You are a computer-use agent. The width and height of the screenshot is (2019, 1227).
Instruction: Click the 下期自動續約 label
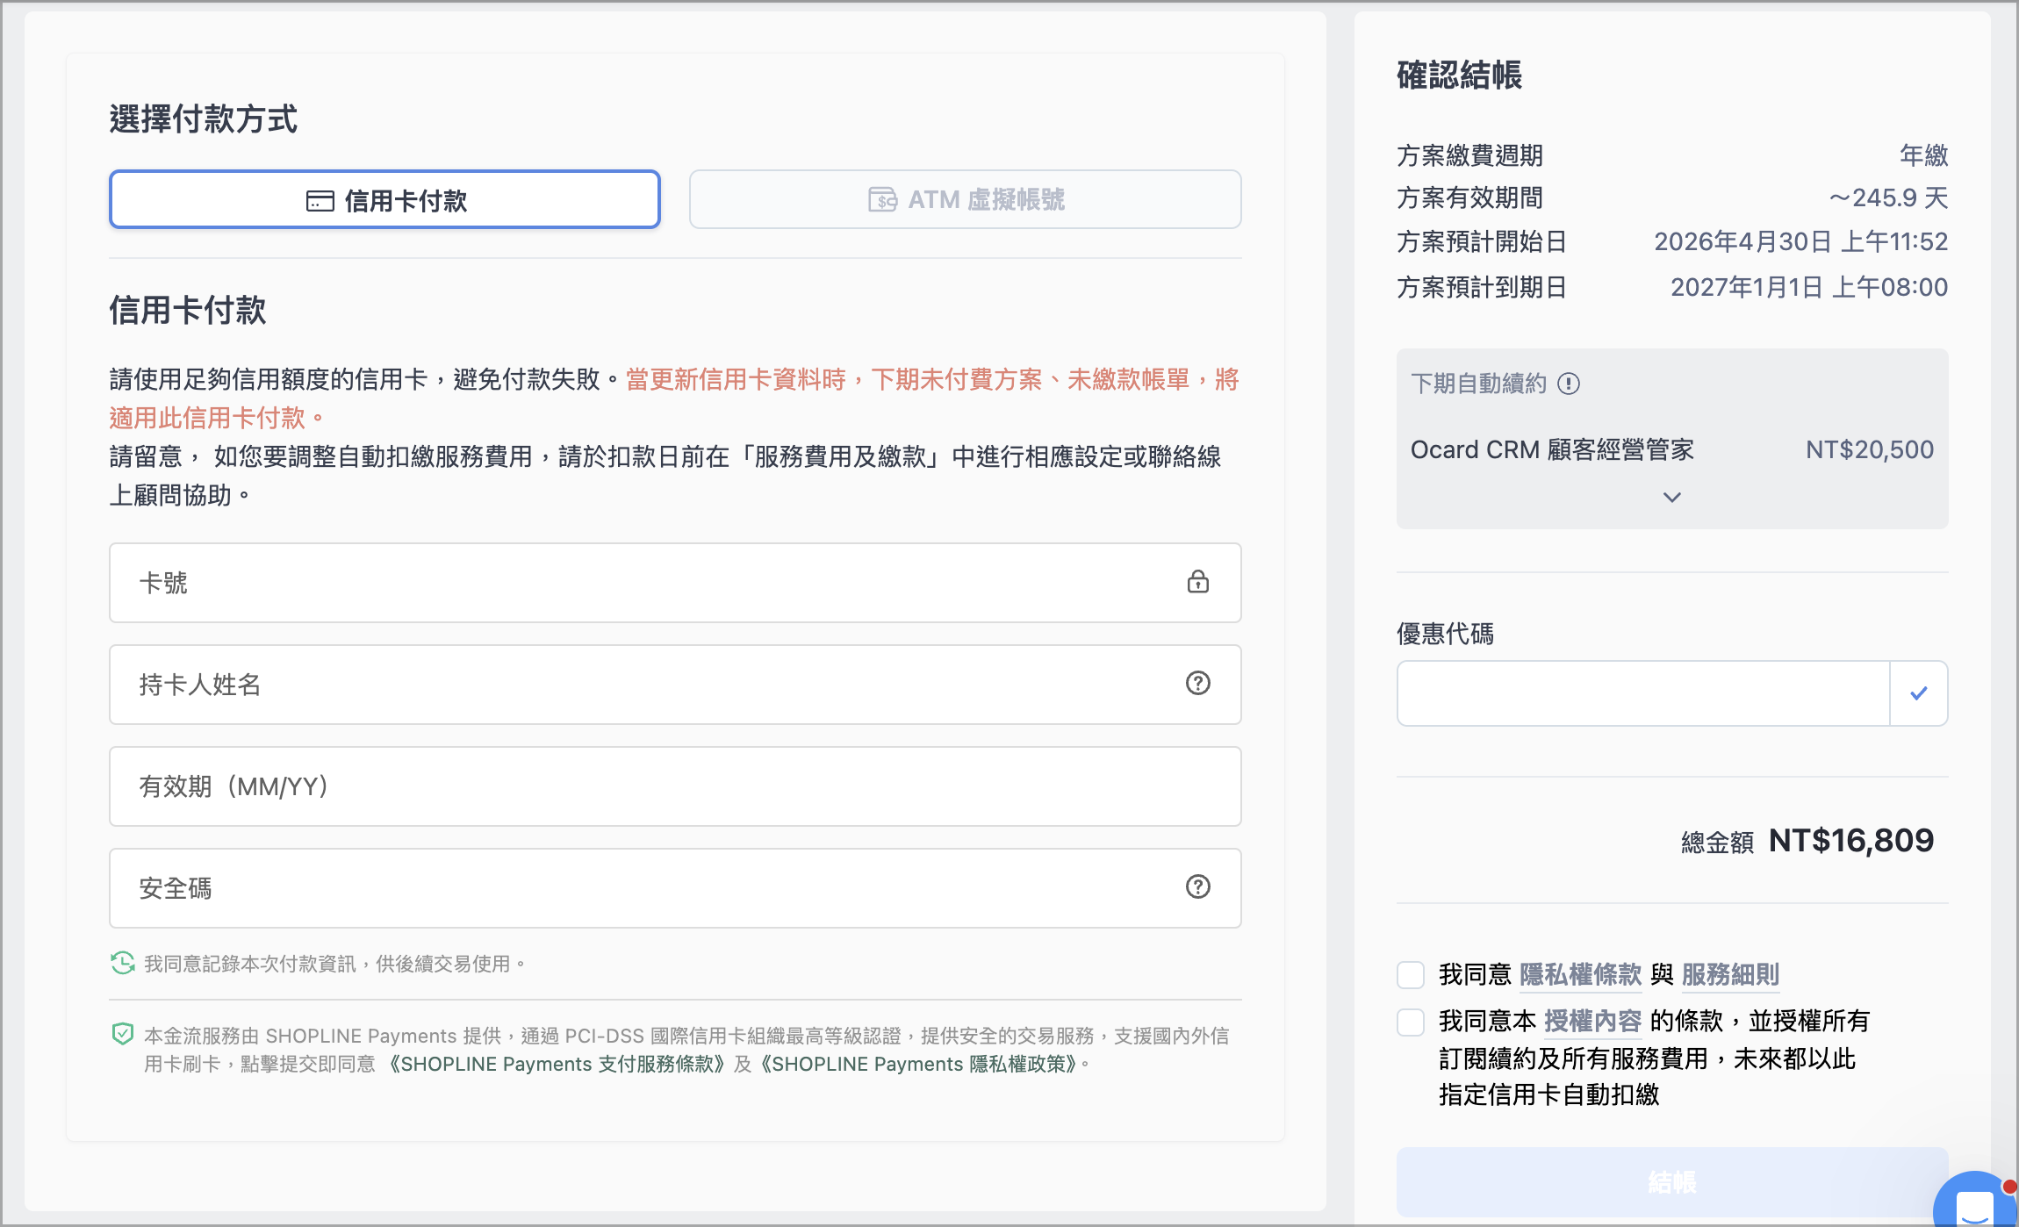point(1478,384)
